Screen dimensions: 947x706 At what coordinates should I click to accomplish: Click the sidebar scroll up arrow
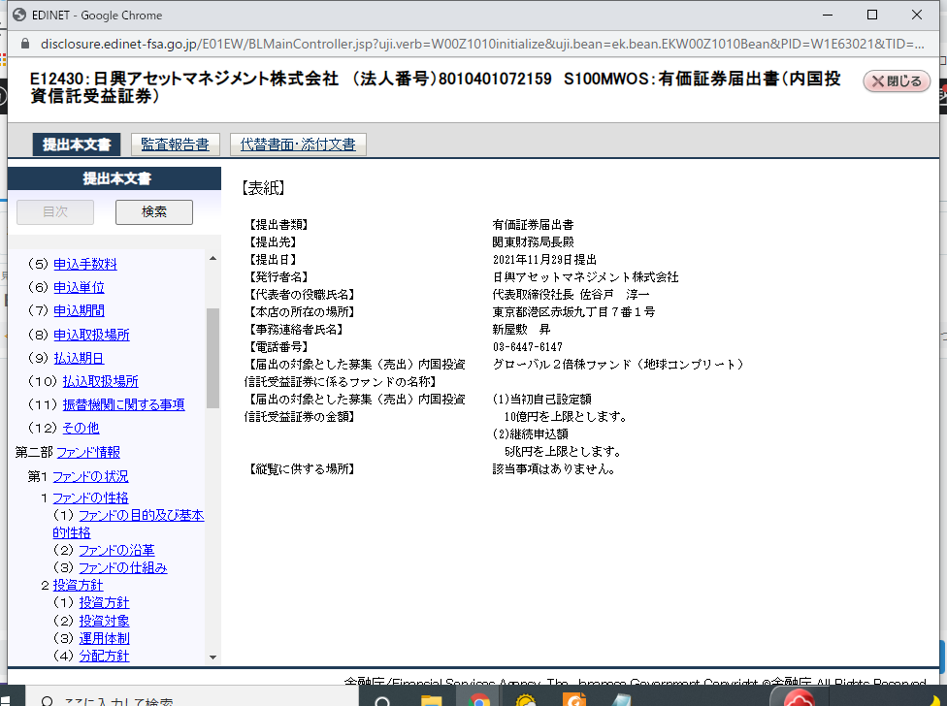[x=212, y=258]
